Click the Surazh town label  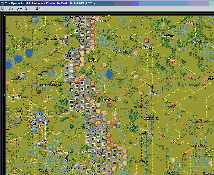coord(168,36)
